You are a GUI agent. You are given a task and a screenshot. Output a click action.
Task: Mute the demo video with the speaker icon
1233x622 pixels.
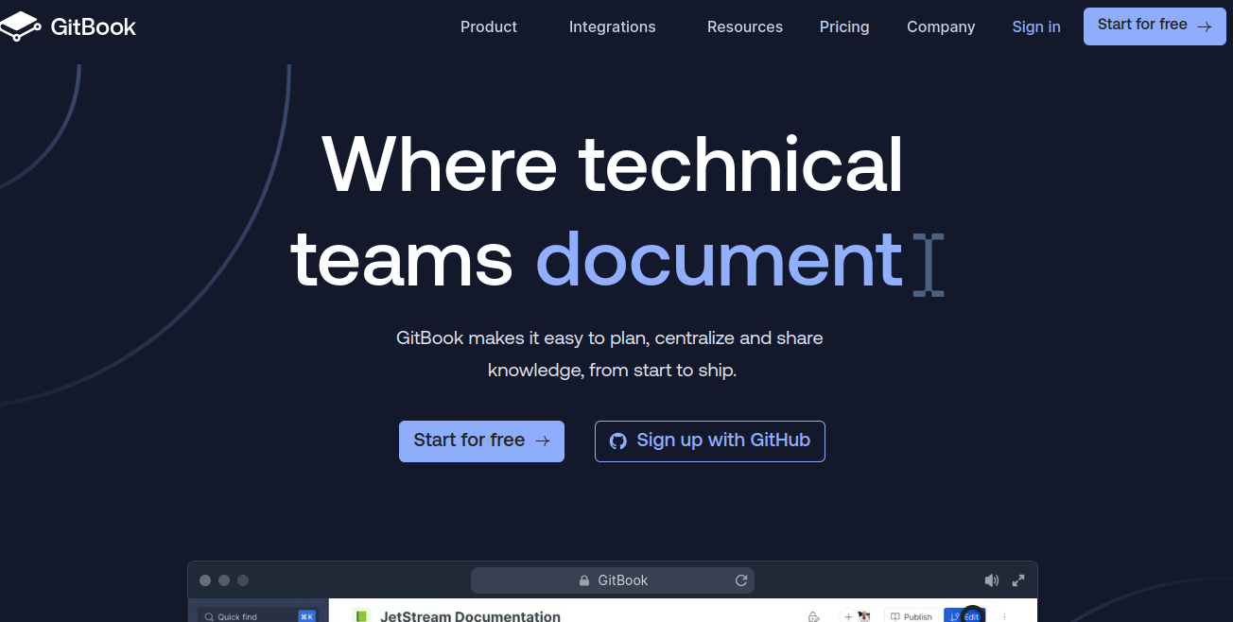click(x=991, y=579)
